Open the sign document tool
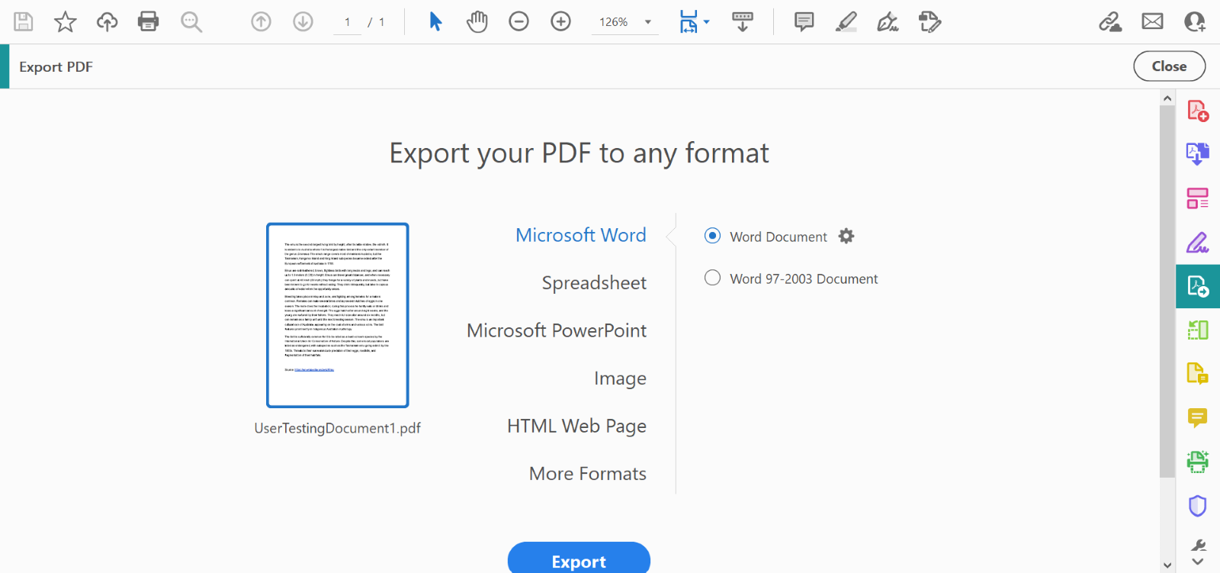This screenshot has height=573, width=1220. click(x=888, y=21)
